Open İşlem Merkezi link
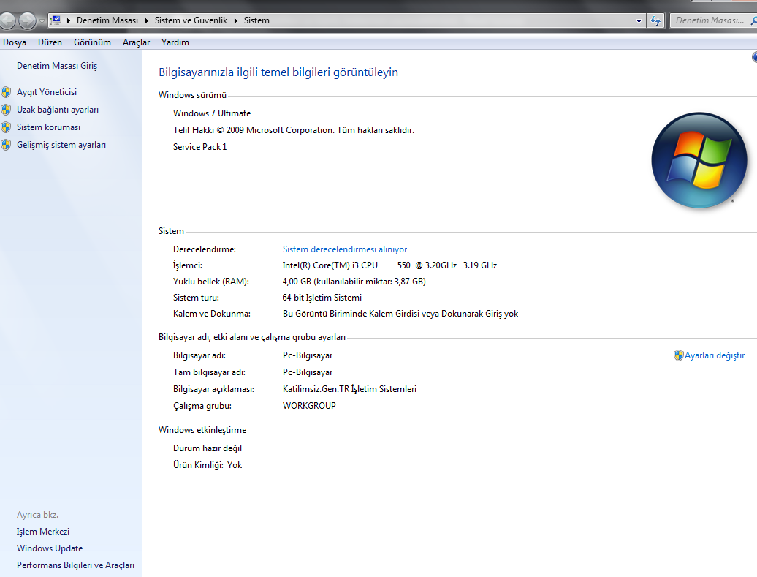757x577 pixels. tap(43, 532)
